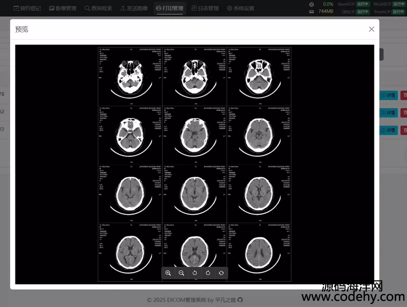Click the 预览 dialog title

(x=22, y=29)
